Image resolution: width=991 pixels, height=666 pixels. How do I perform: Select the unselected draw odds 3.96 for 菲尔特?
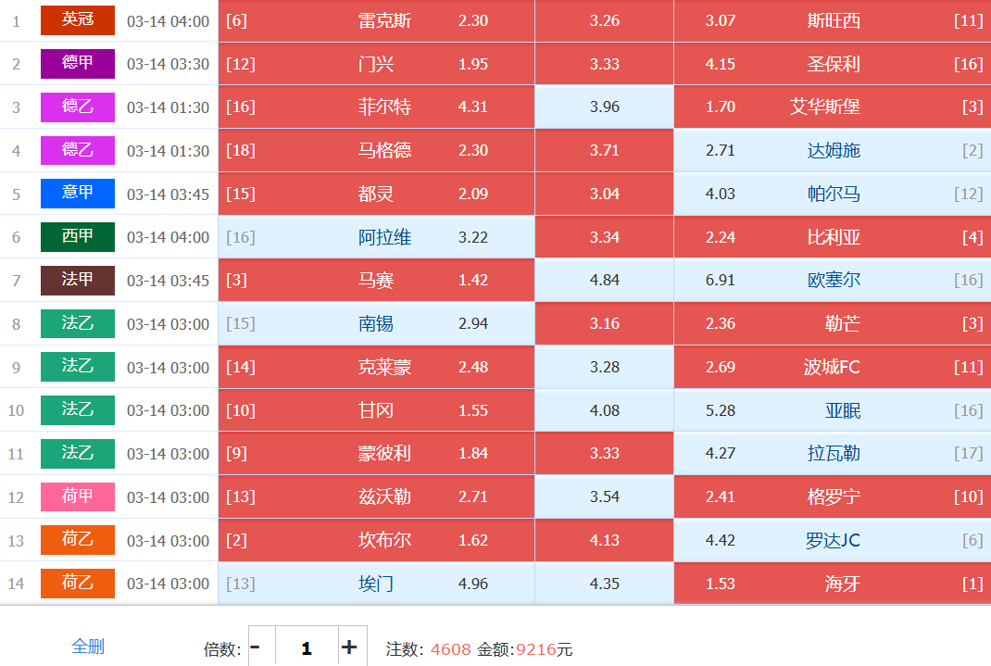tap(604, 107)
